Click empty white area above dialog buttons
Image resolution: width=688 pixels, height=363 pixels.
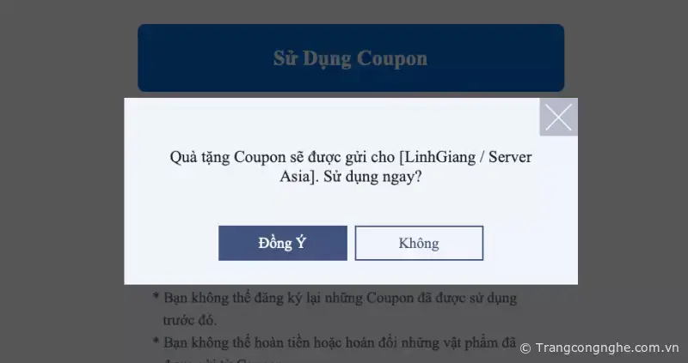351,206
